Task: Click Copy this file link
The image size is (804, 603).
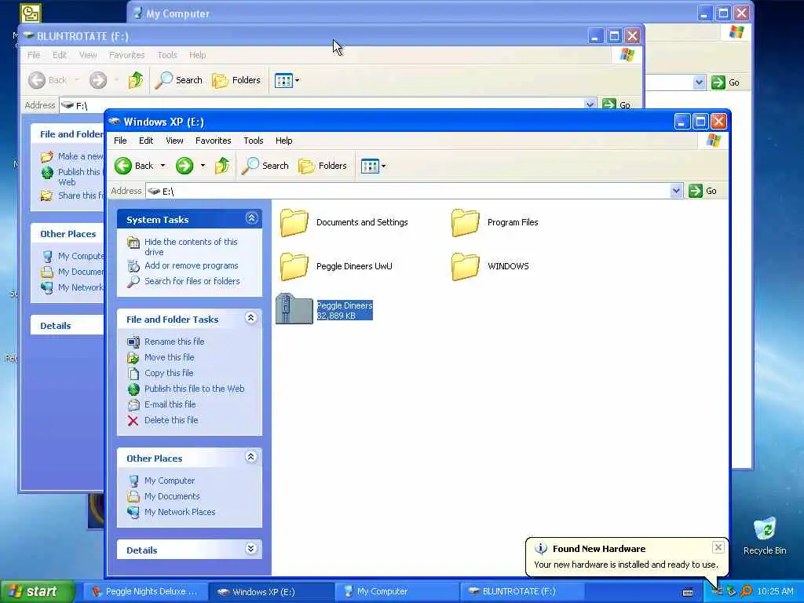Action: [x=169, y=373]
